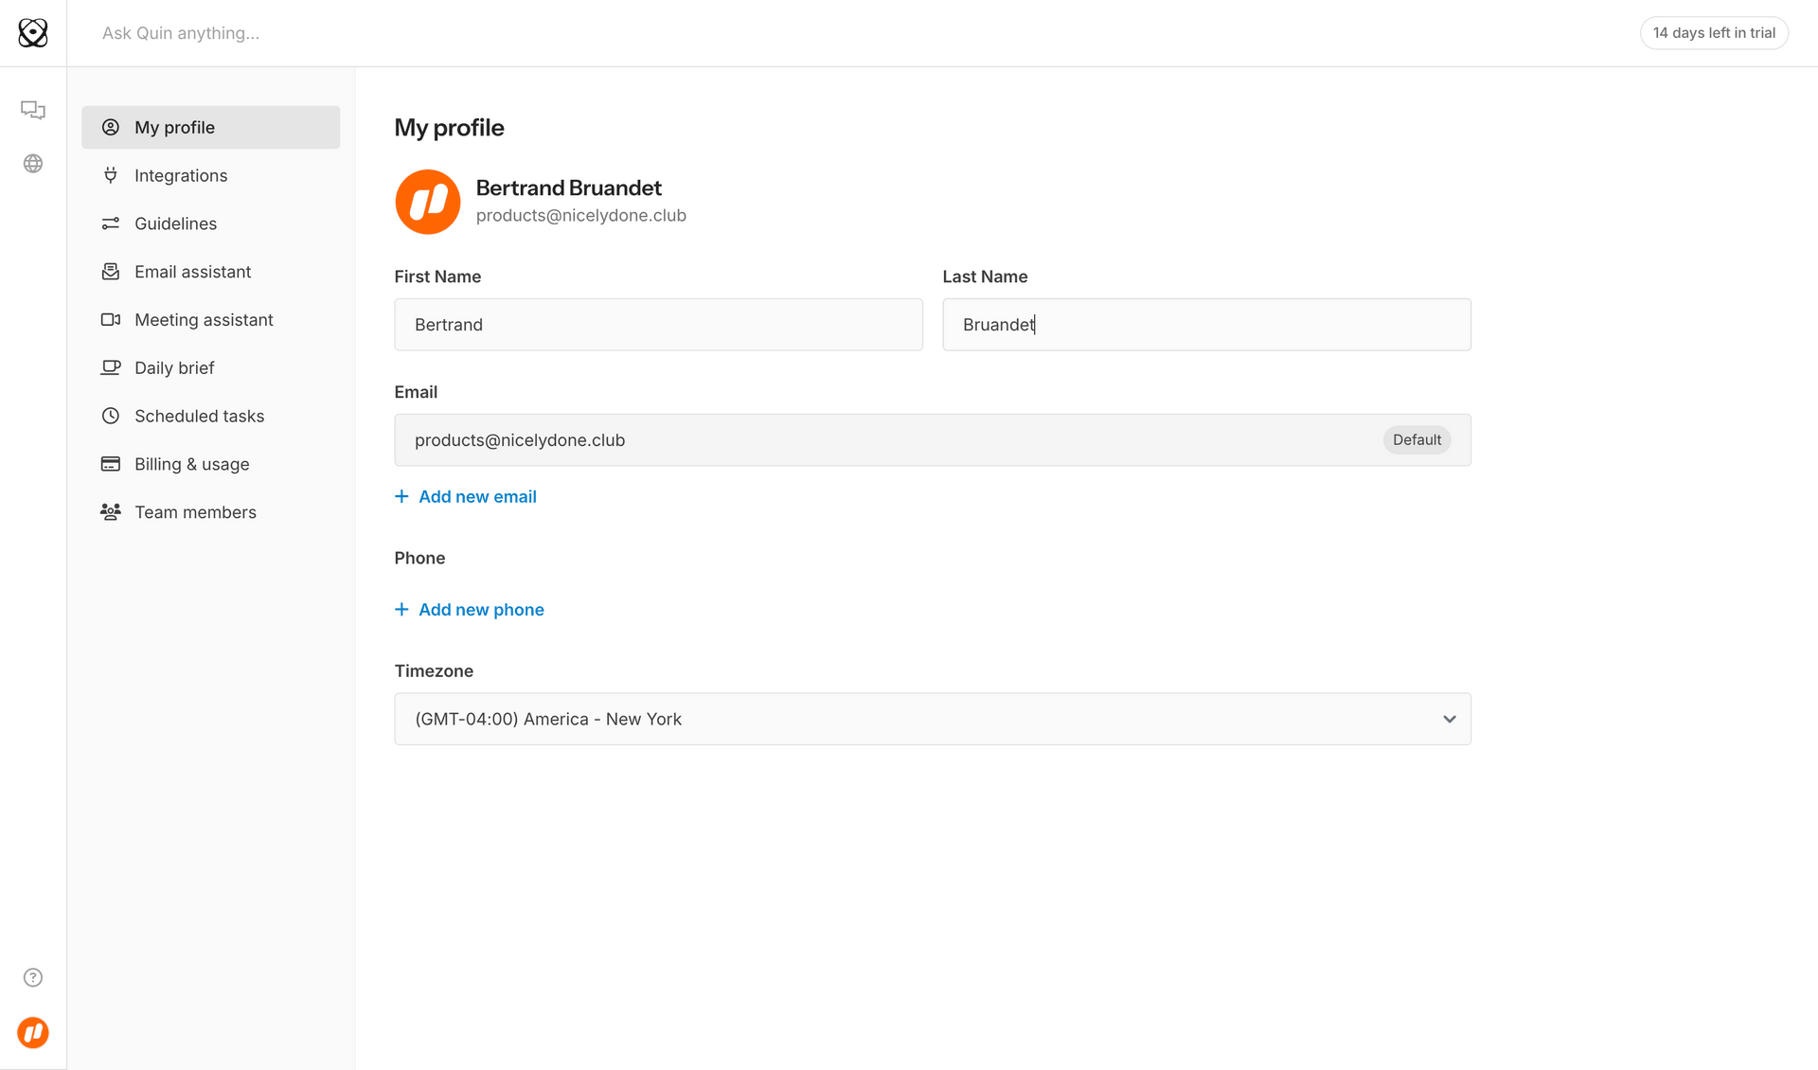Click the large orange profile picture
Viewport: 1818px width, 1070px height.
428,202
